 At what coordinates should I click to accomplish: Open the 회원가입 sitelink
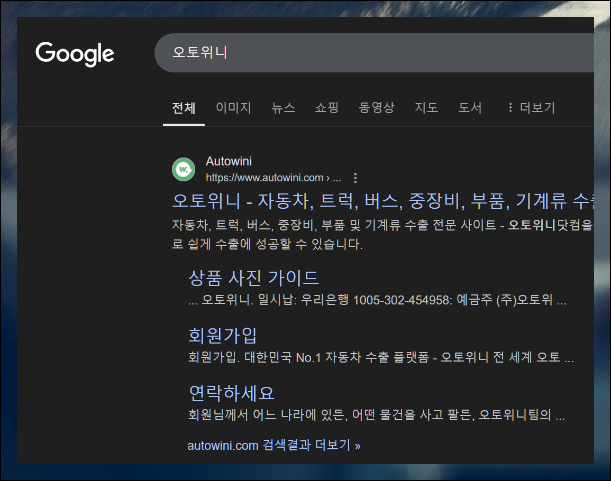pyautogui.click(x=223, y=335)
